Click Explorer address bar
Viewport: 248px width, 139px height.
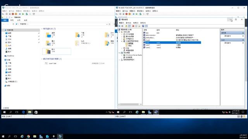[x=62, y=24]
